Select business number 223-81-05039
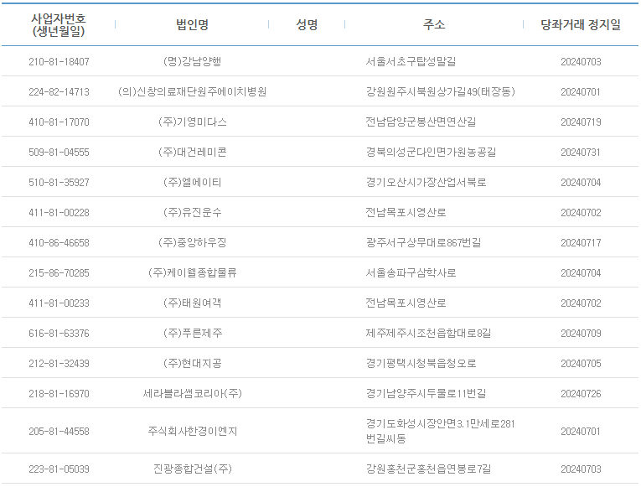The width and height of the screenshot is (641, 487). 59,469
